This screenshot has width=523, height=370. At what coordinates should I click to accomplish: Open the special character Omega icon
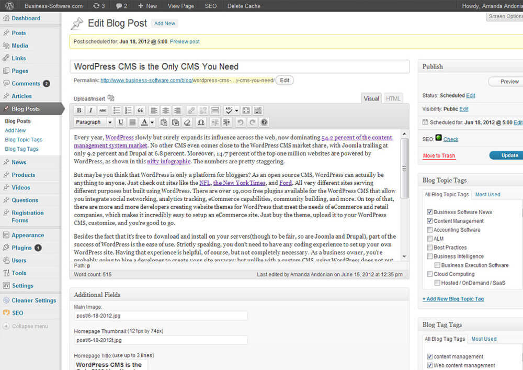[x=201, y=122]
